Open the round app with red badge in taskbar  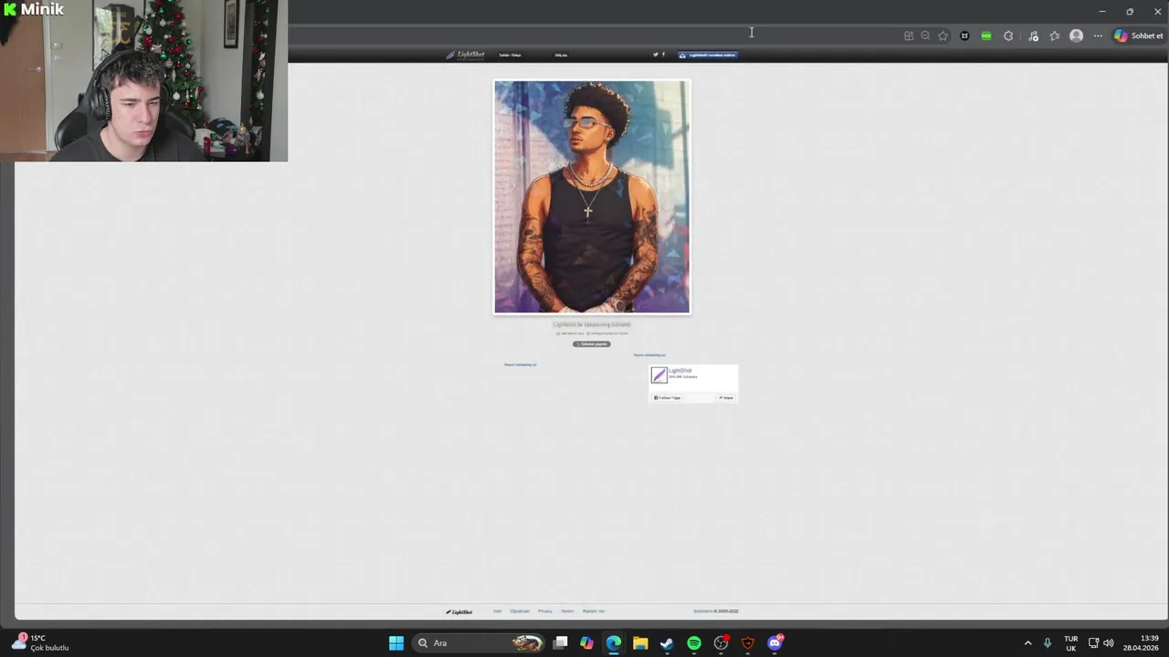click(721, 643)
